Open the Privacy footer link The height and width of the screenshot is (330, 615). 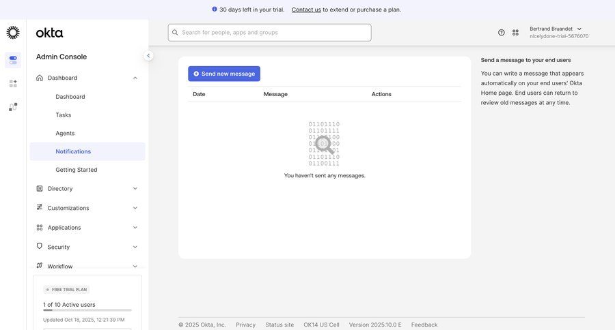245,325
